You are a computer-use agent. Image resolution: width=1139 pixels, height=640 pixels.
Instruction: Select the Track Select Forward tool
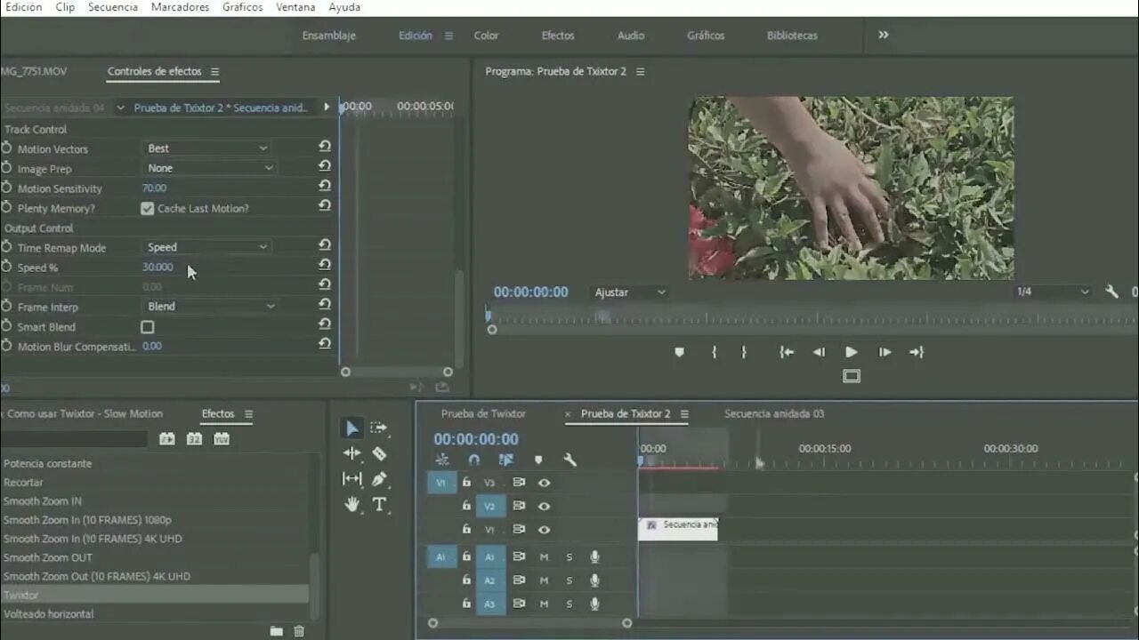click(x=379, y=428)
